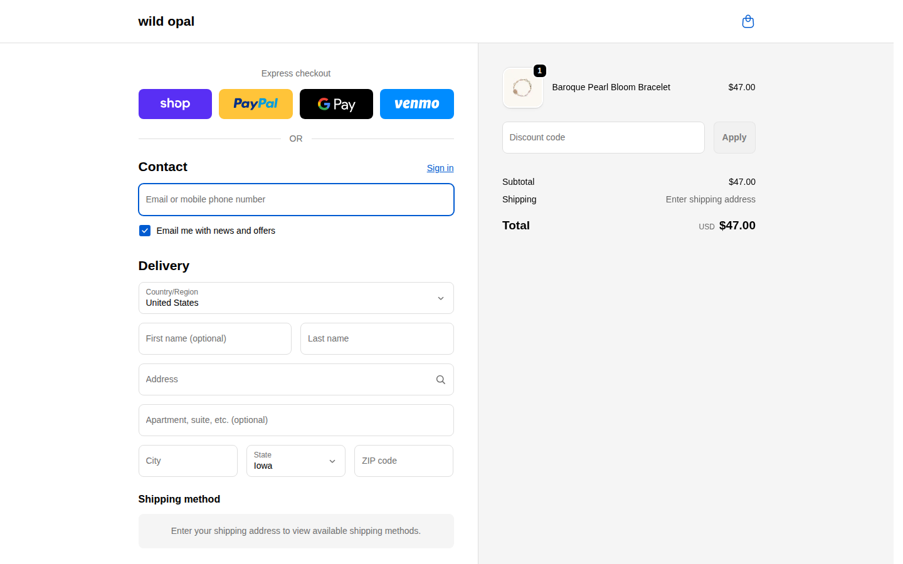Pay with PayPal express button
Viewport: 903px width, 564px height.
click(x=256, y=104)
